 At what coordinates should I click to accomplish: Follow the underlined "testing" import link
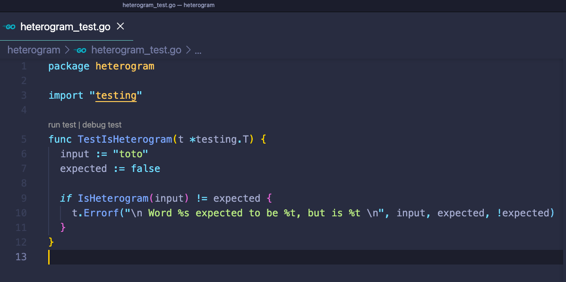pyautogui.click(x=116, y=96)
